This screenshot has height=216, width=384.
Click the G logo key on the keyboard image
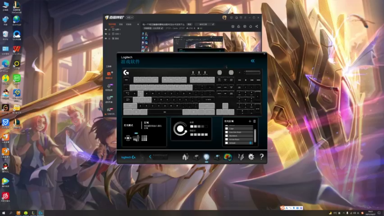click(126, 72)
